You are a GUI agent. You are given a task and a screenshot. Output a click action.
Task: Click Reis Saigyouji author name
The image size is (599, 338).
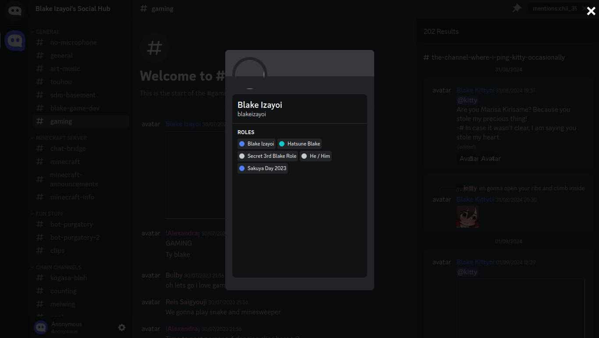tap(186, 302)
